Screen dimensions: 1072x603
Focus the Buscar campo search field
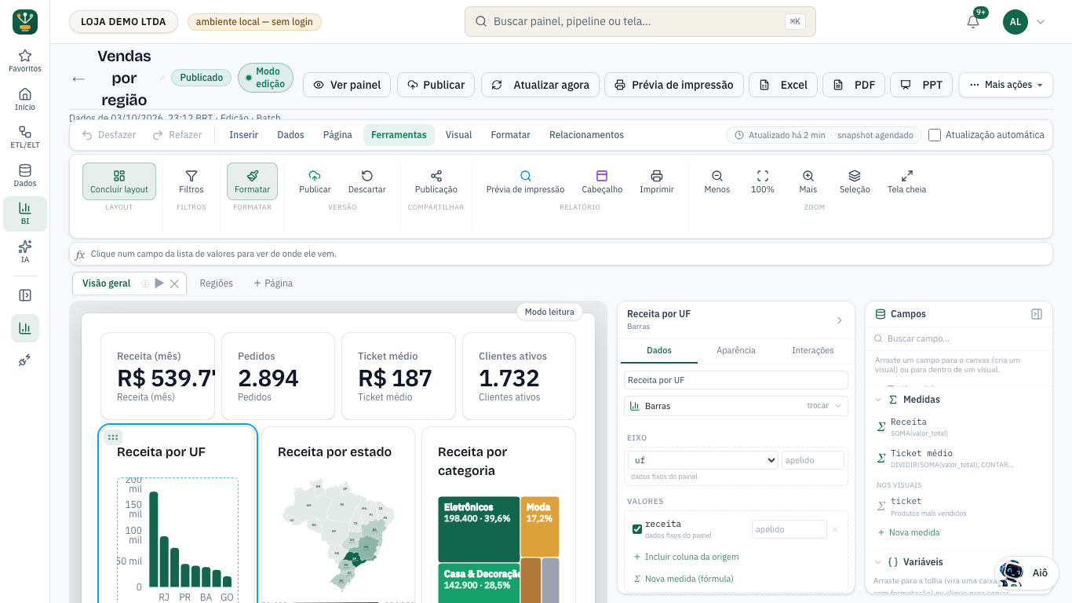click(959, 338)
